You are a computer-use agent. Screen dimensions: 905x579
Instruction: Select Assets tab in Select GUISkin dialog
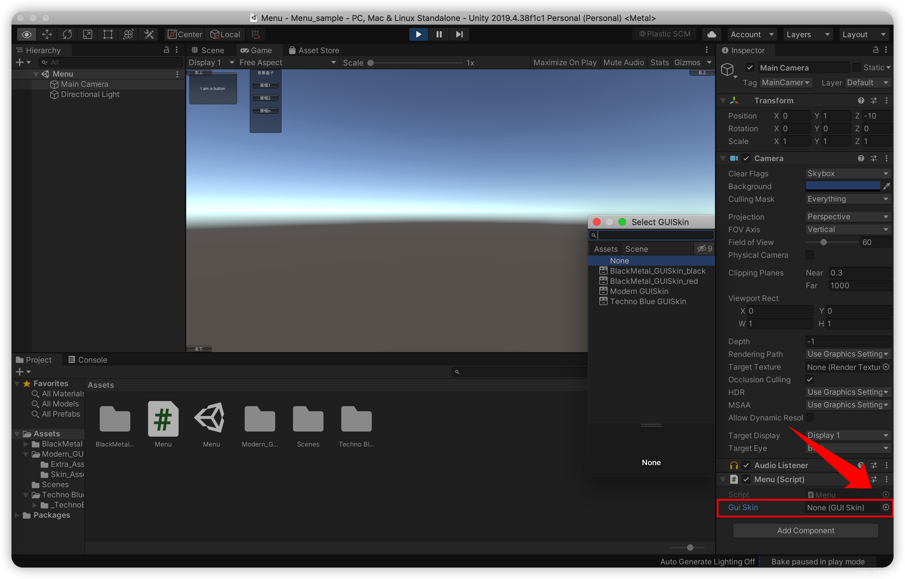pos(605,249)
